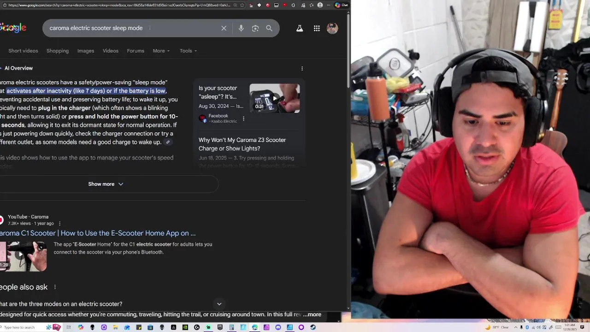Open 'Is your scooter asleep?' Facebook result
The width and height of the screenshot is (590, 332).
(x=218, y=92)
